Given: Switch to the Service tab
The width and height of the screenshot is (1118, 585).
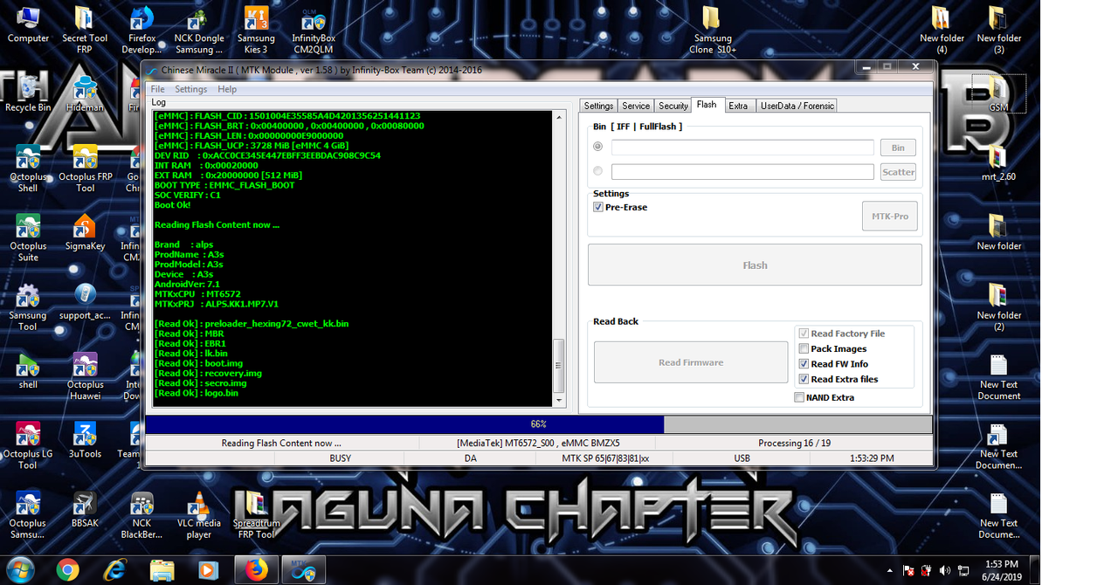Looking at the screenshot, I should click(x=636, y=106).
